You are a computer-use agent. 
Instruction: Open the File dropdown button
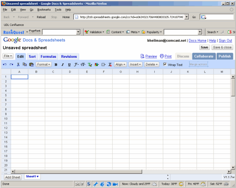click(x=8, y=56)
